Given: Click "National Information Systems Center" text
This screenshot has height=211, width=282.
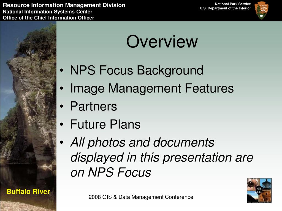Looking at the screenshot, I should coord(47,12).
